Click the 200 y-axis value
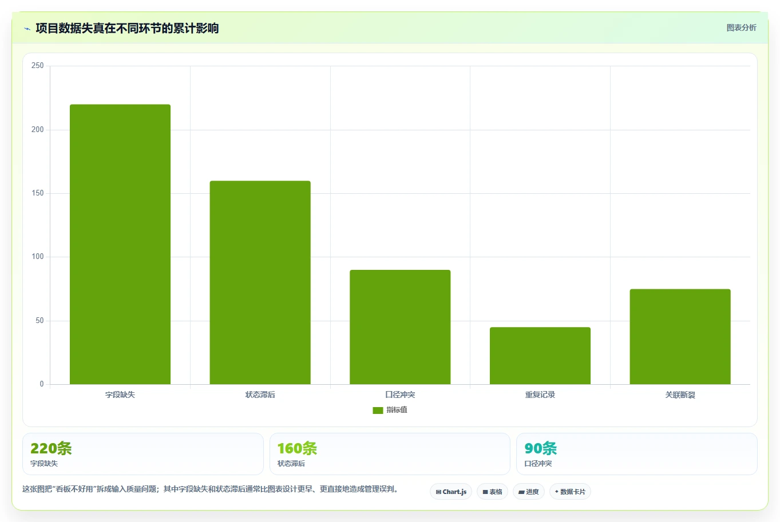The height and width of the screenshot is (522, 780). [x=38, y=130]
